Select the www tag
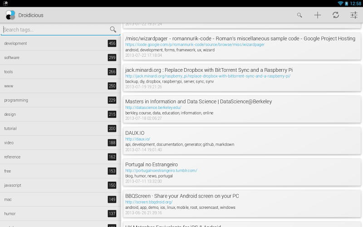This screenshot has height=227, width=363. (60, 86)
